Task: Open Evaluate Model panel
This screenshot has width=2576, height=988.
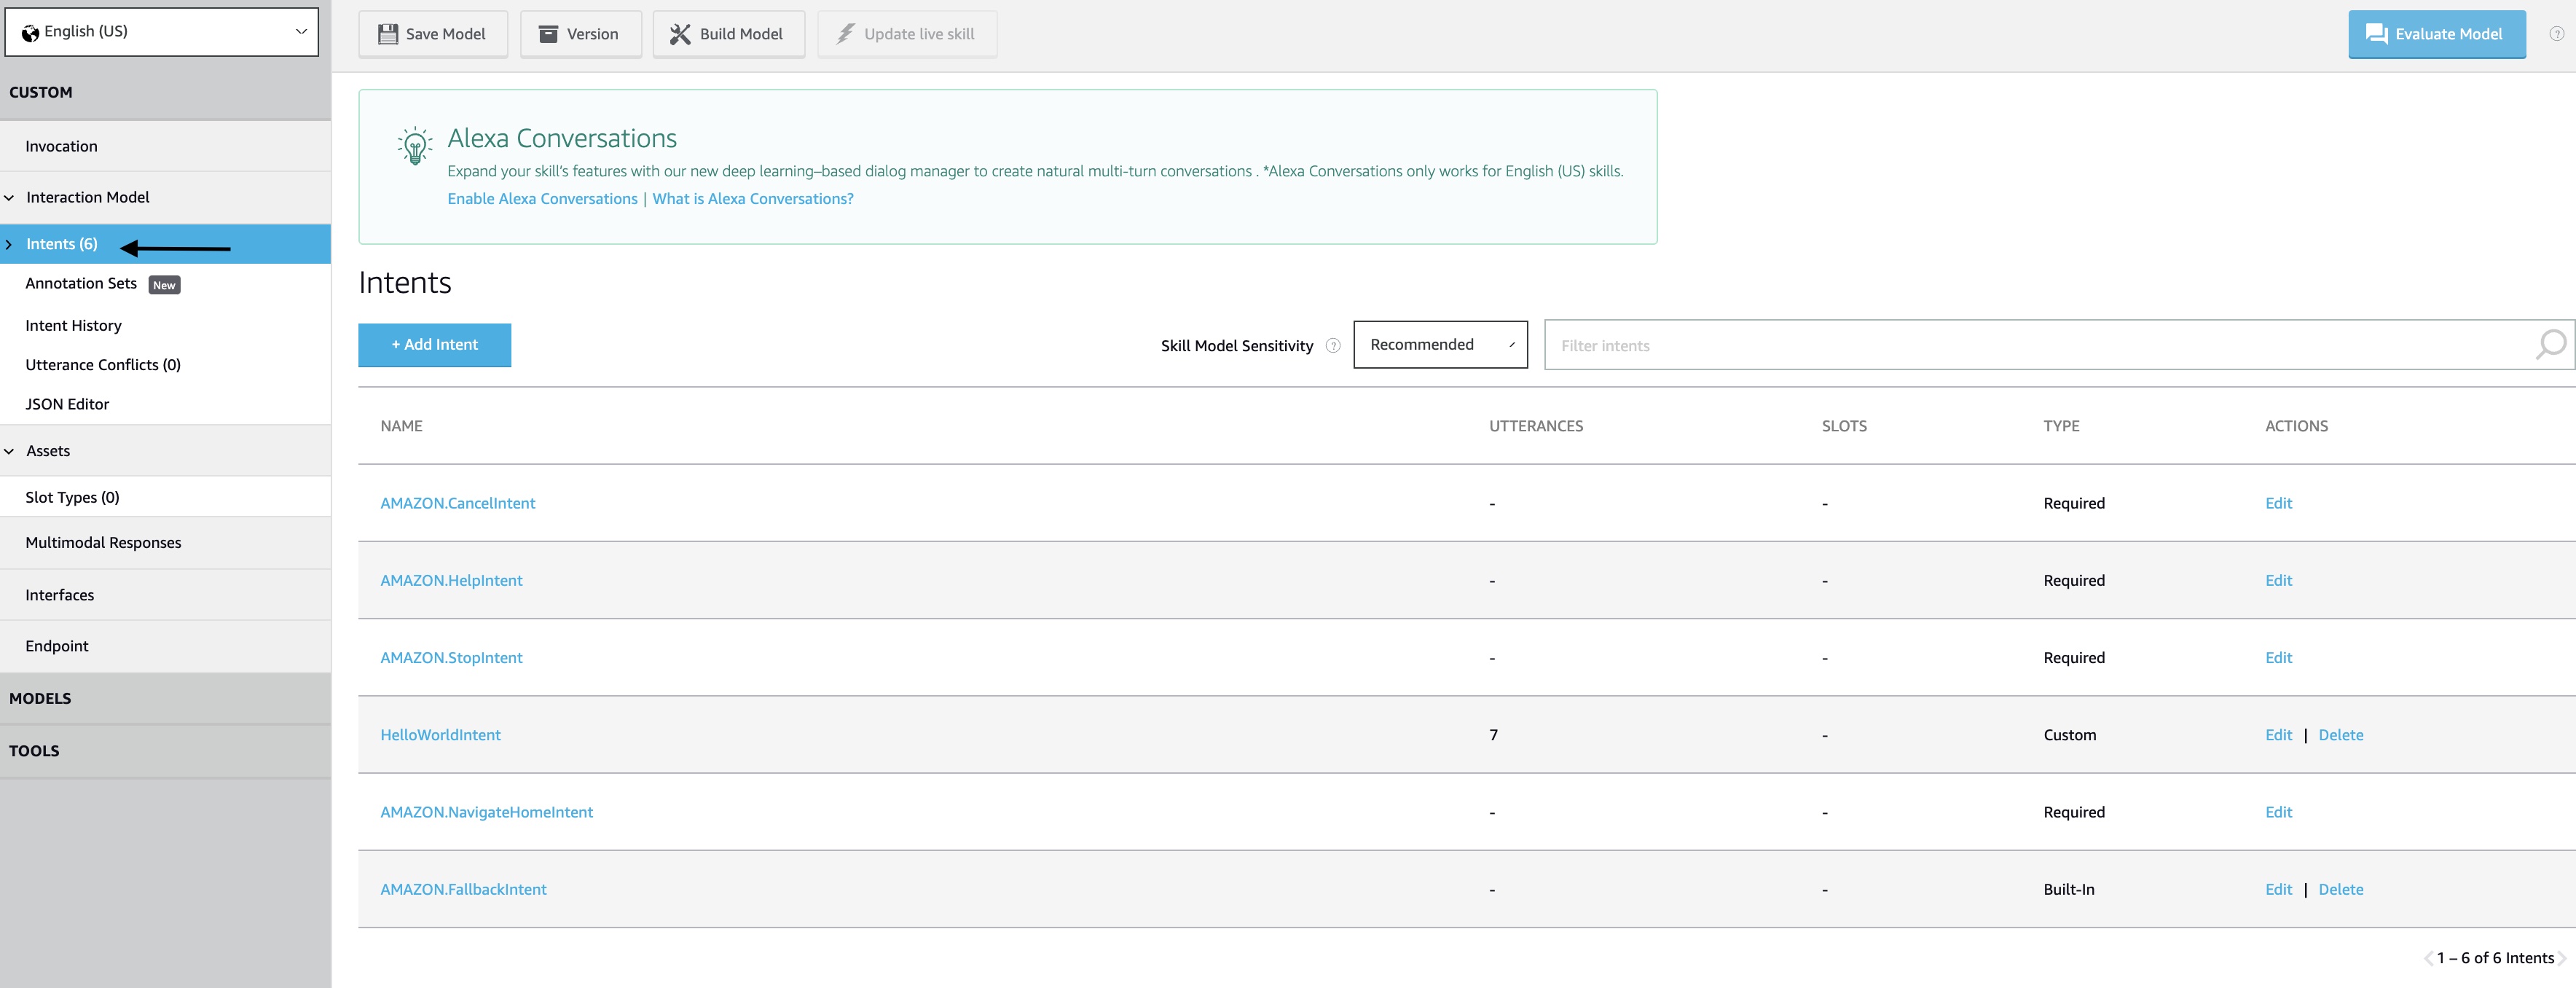Action: click(2436, 34)
